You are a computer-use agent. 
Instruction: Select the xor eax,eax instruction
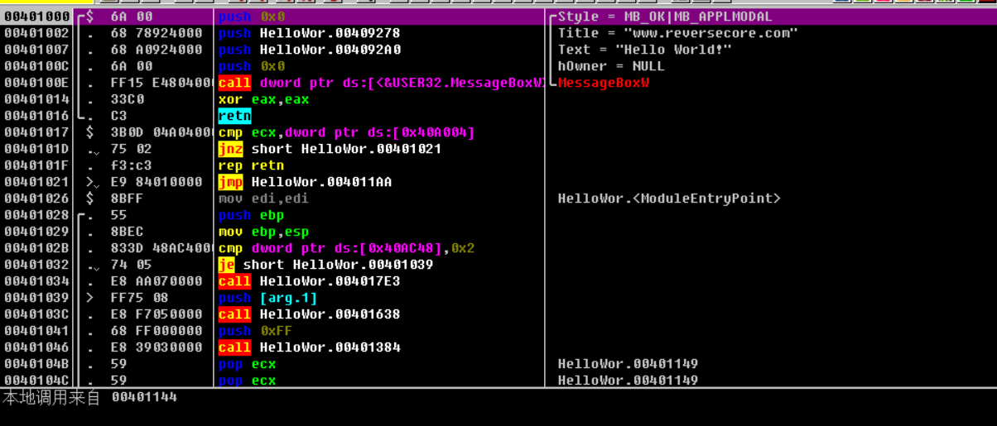click(x=263, y=99)
